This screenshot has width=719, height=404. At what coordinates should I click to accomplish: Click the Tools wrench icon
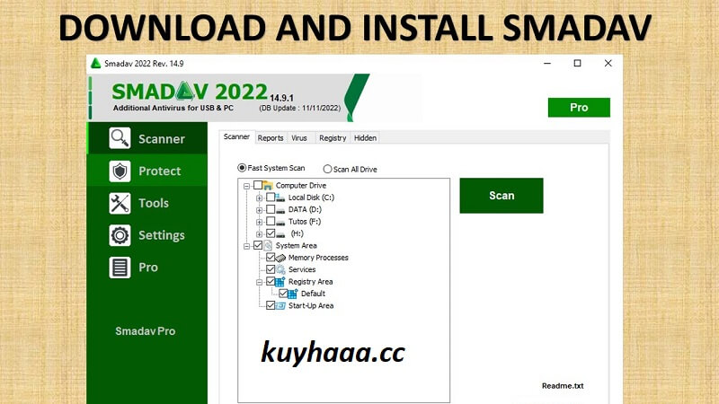(120, 204)
